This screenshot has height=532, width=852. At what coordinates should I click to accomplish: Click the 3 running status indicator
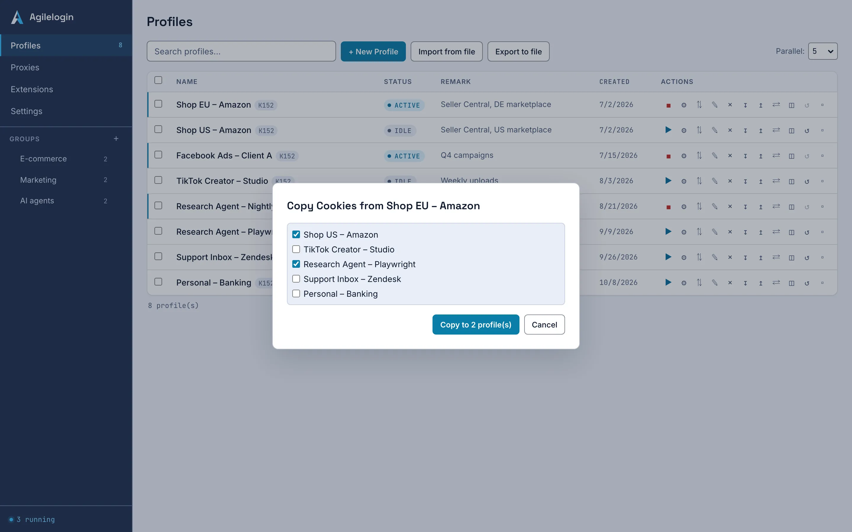point(32,519)
